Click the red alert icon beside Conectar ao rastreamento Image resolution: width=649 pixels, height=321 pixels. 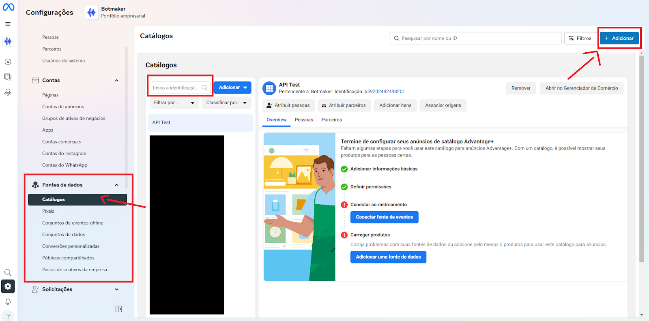[344, 205]
